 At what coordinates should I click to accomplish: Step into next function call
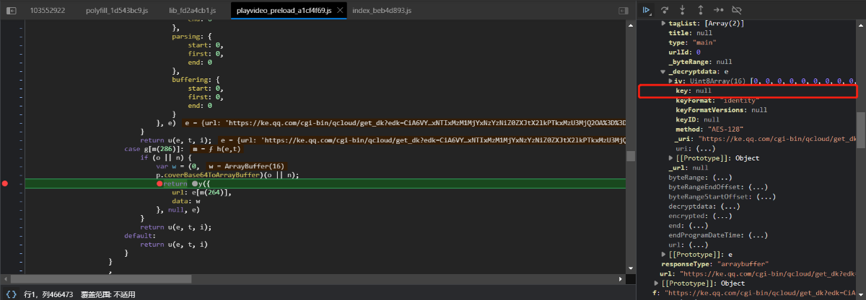(x=683, y=10)
